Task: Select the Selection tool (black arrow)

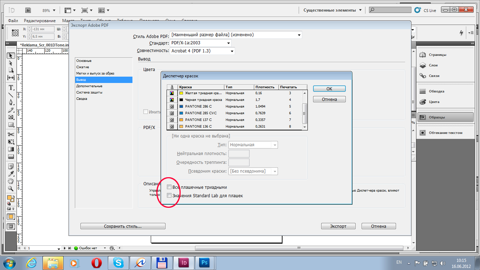Action: click(x=11, y=56)
